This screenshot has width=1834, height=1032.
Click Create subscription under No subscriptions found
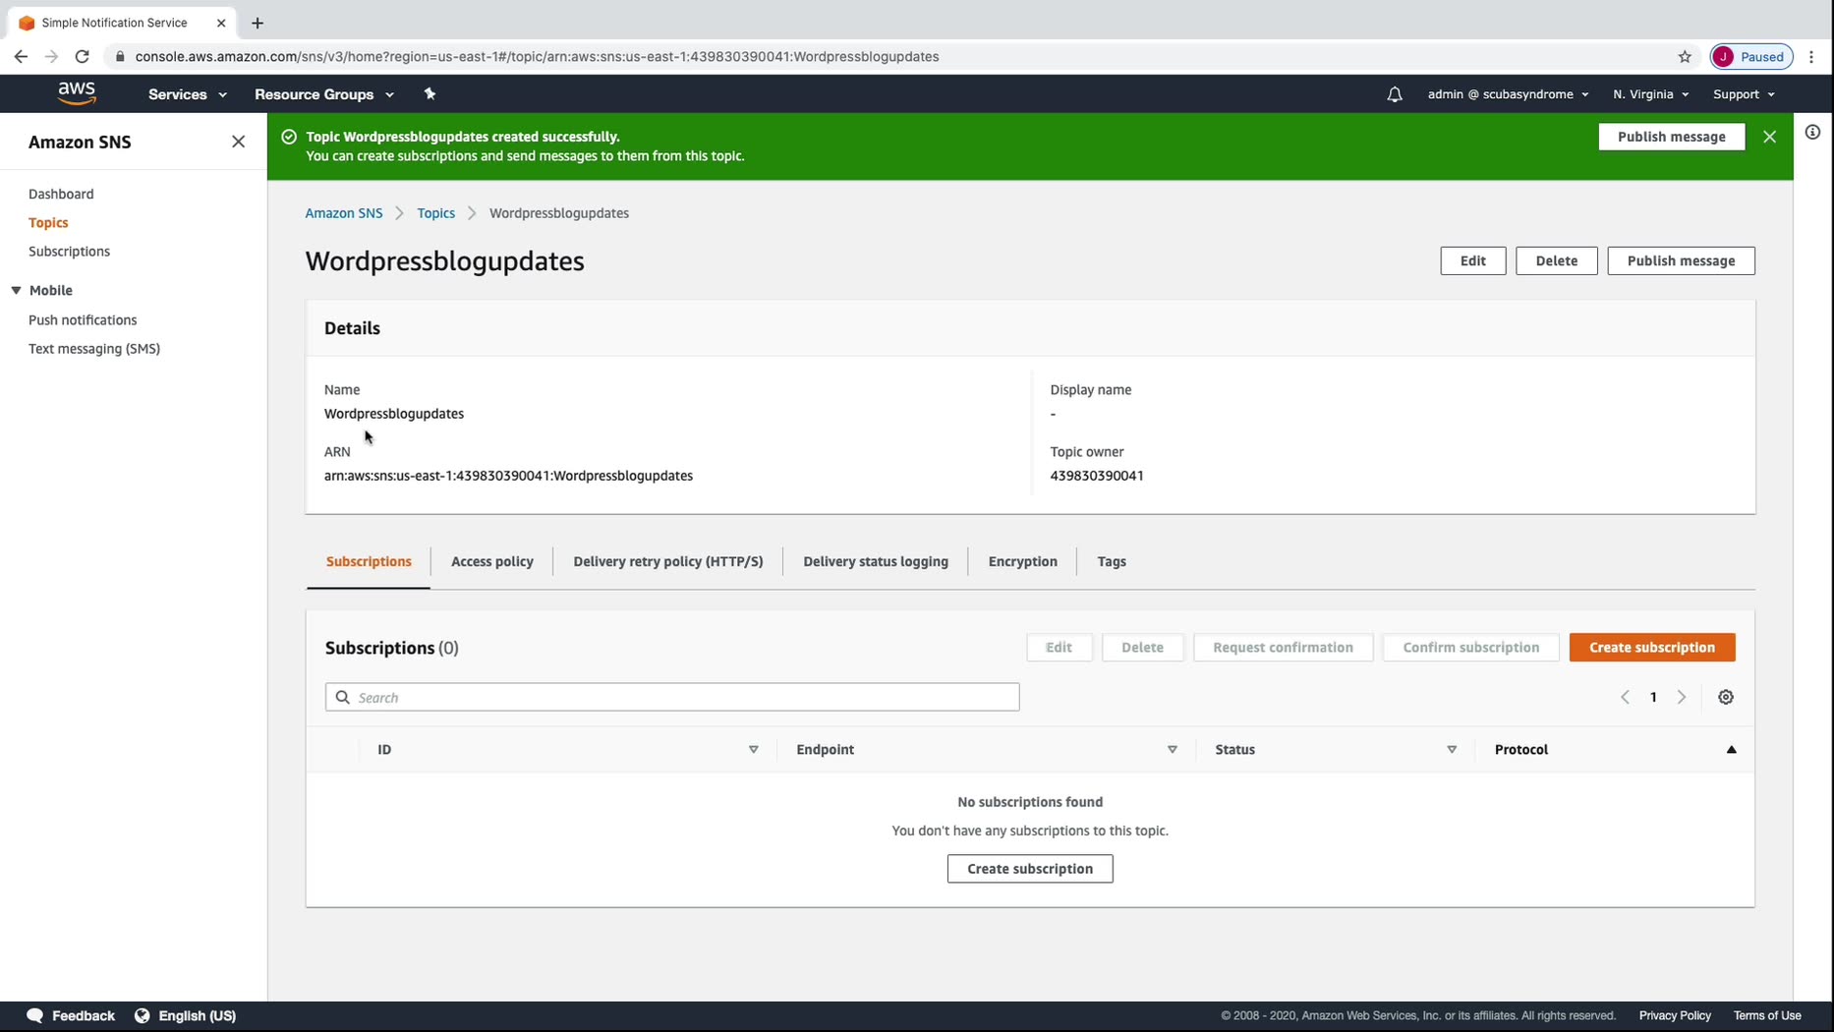1029,869
